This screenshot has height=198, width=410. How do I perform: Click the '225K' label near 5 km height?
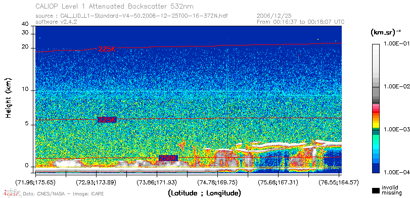pos(107,120)
